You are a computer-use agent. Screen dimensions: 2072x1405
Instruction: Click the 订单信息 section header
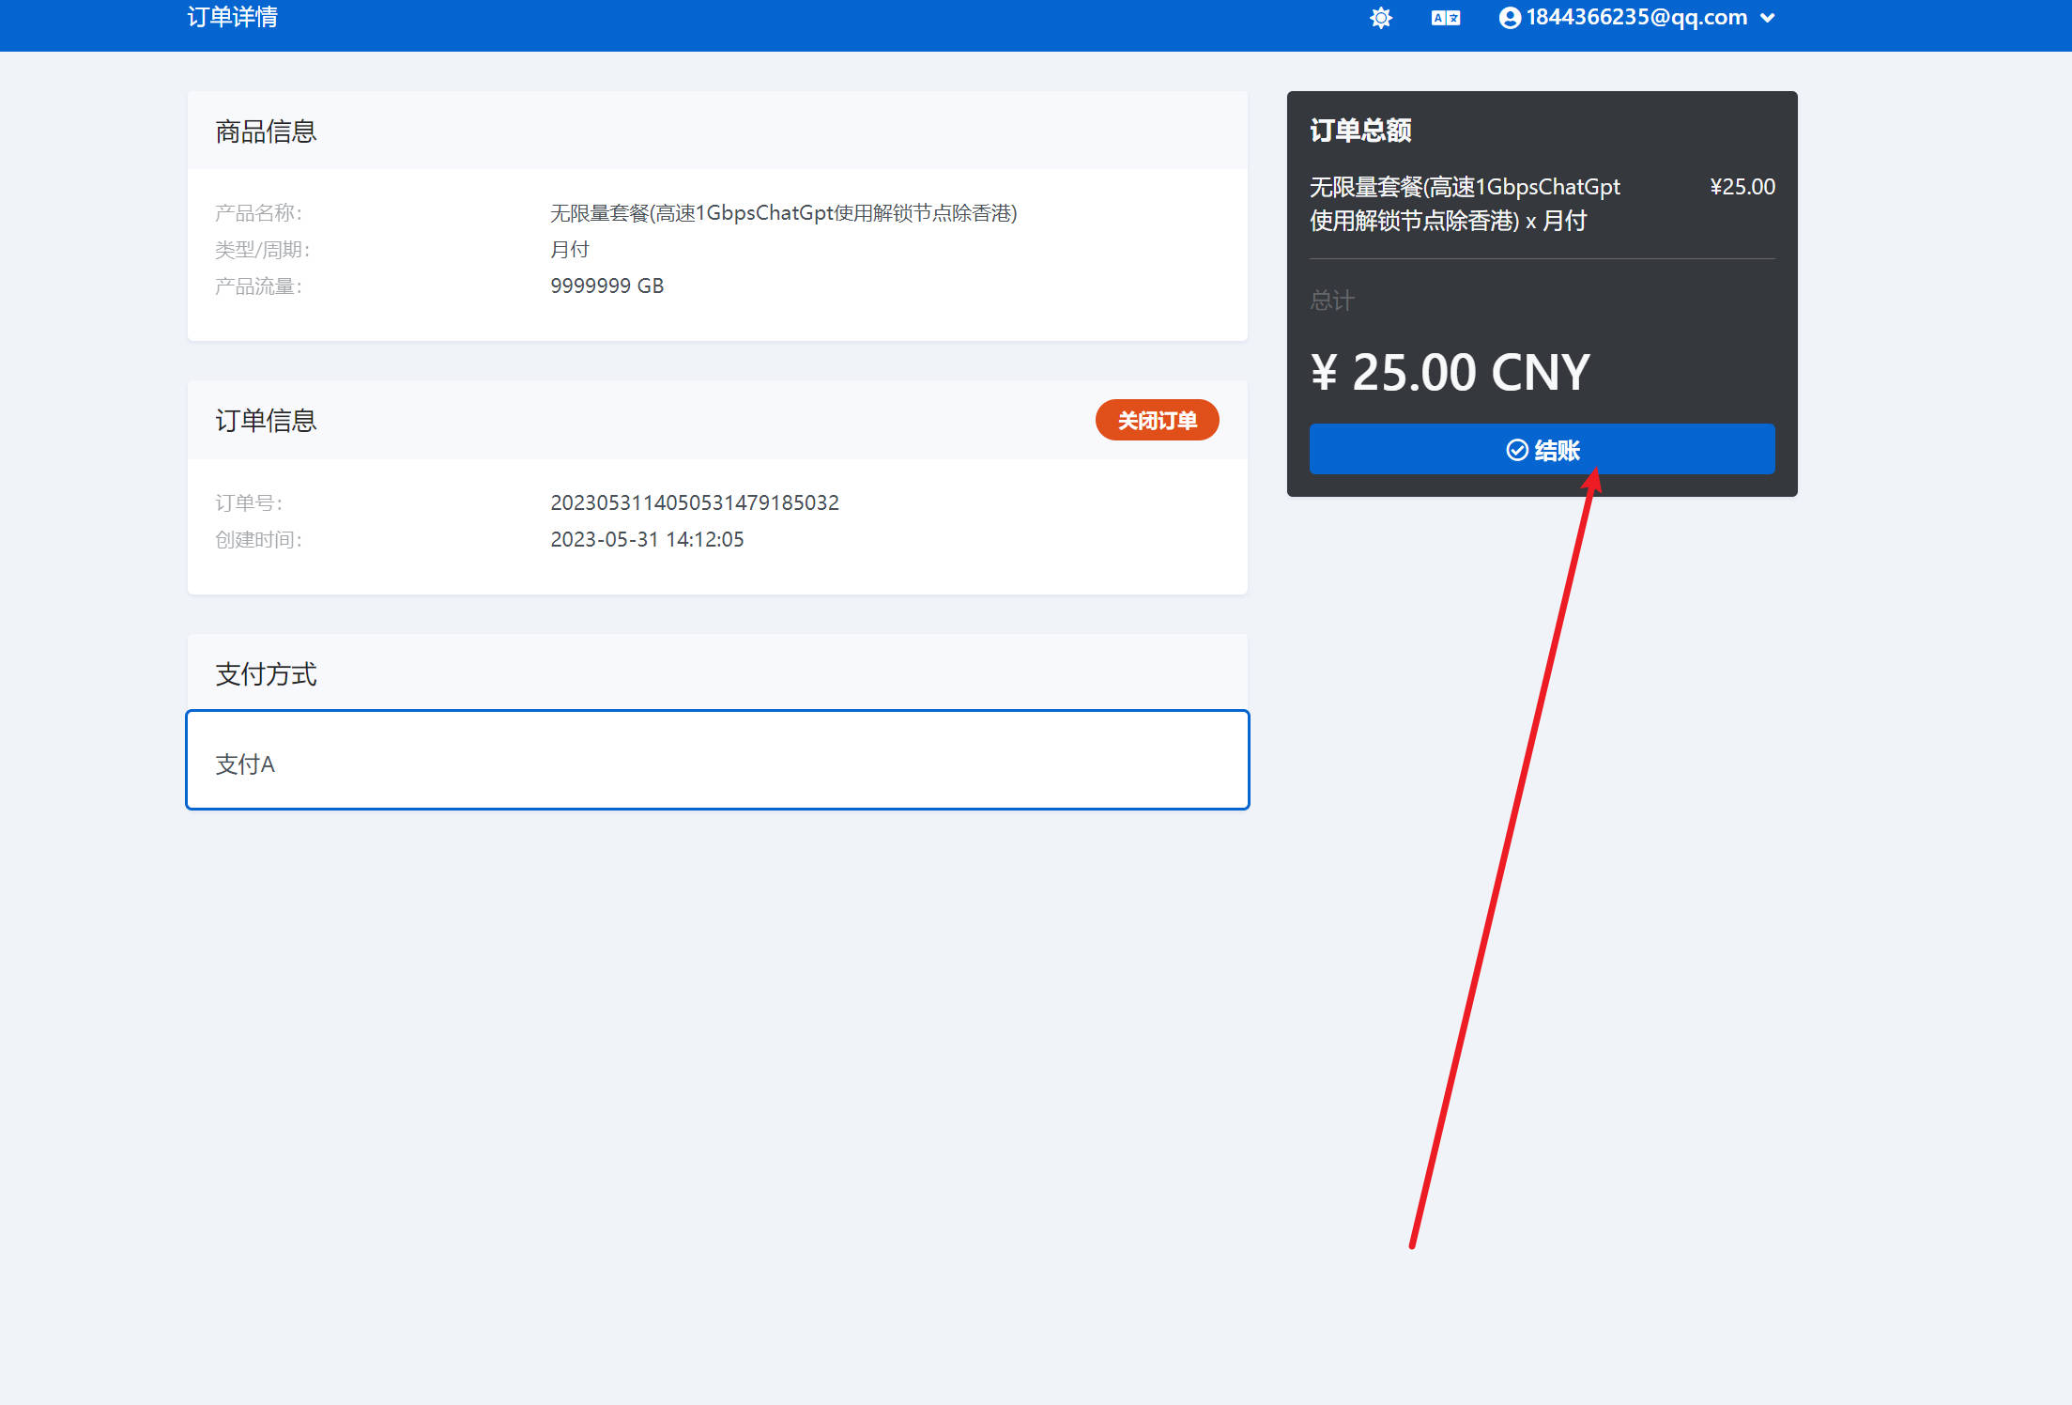click(x=266, y=421)
